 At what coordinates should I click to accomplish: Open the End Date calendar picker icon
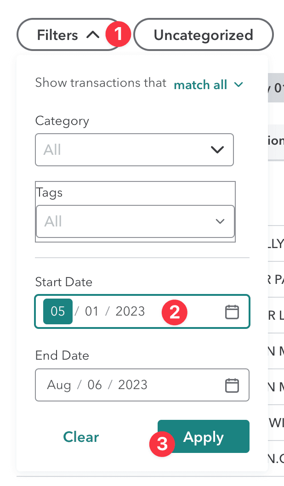[232, 385]
